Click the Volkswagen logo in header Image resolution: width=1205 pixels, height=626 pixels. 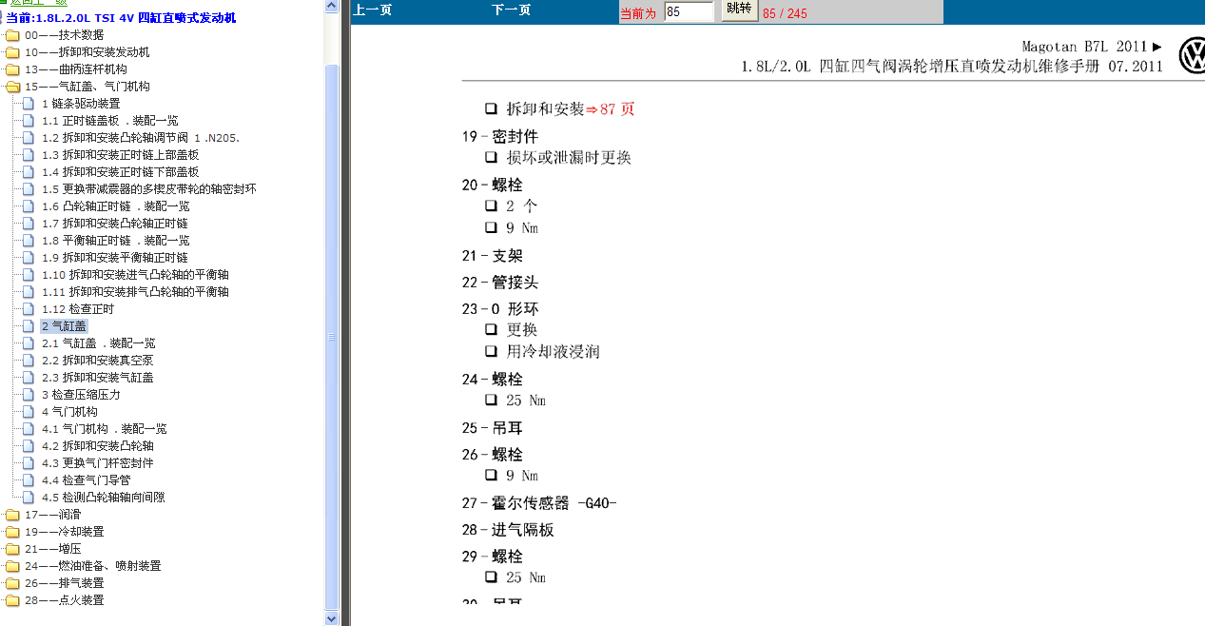tap(1192, 56)
